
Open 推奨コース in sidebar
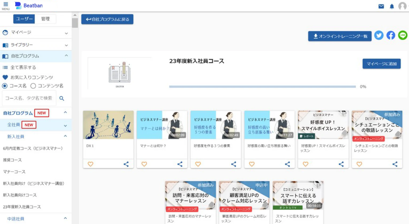click(x=12, y=160)
